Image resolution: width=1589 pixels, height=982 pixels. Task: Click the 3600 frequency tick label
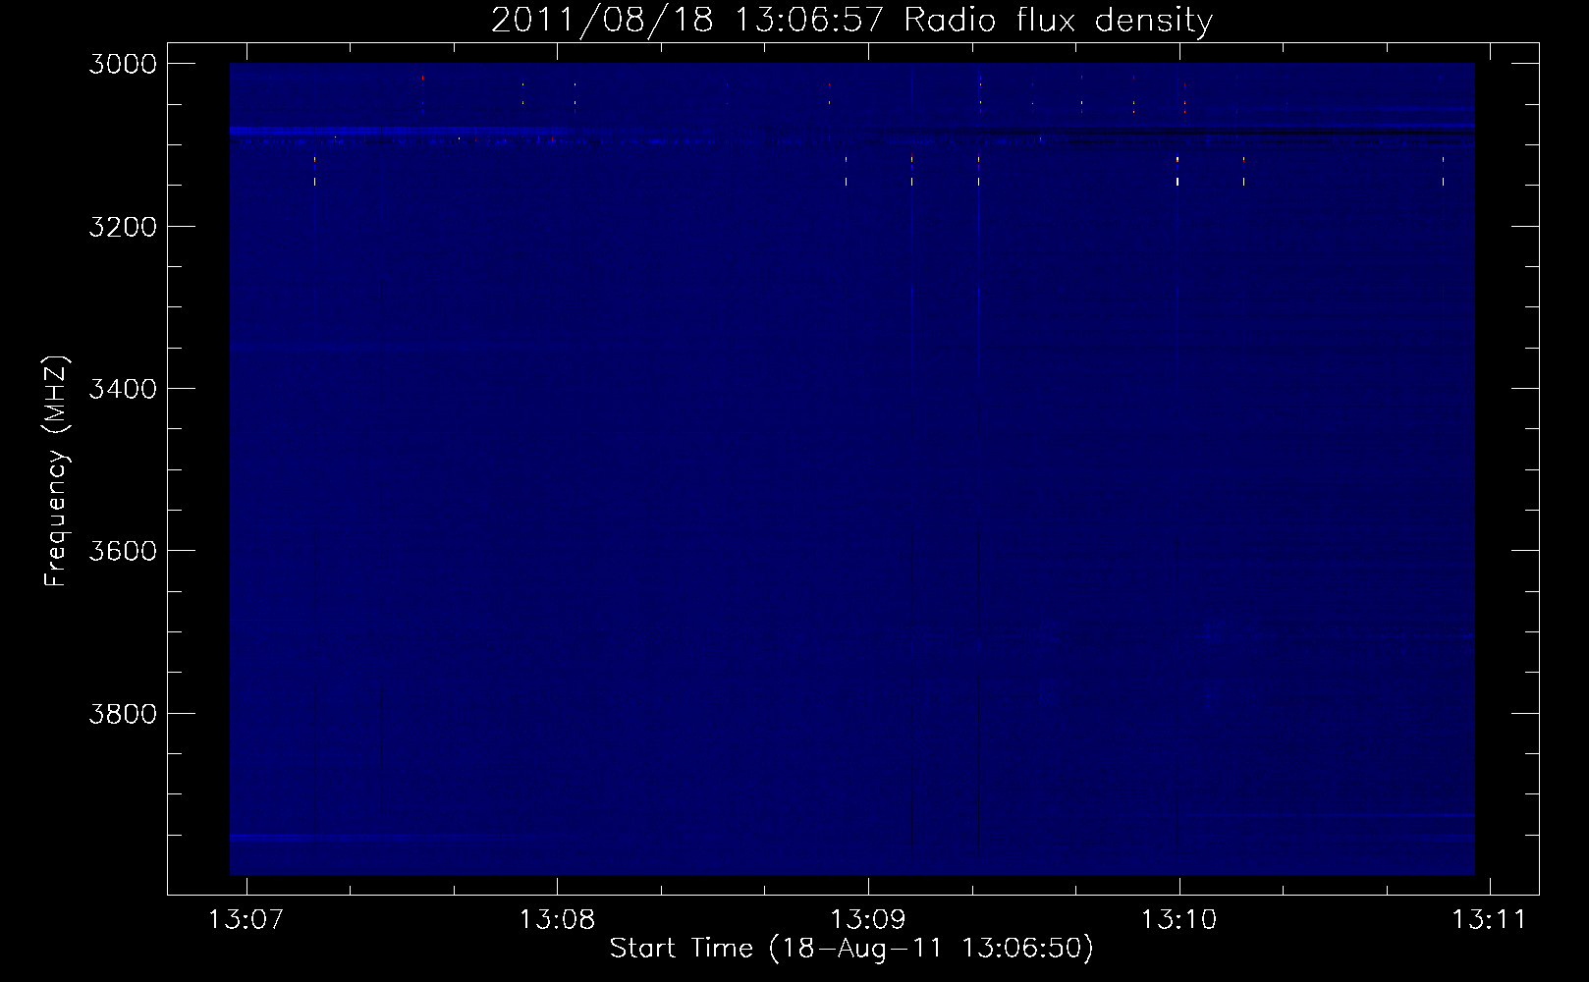[x=123, y=551]
